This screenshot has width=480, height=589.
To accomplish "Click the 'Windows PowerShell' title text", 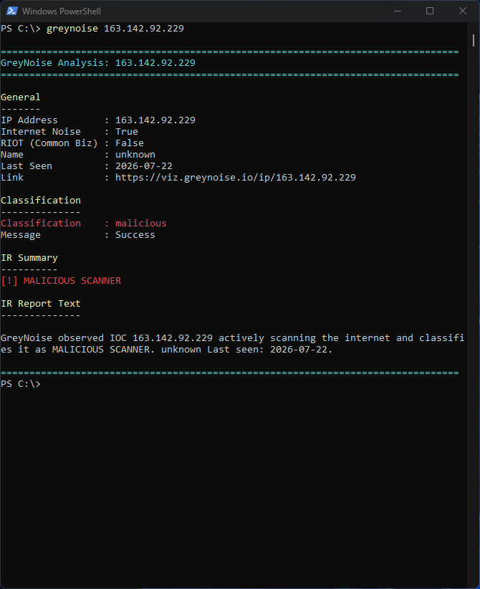I will click(x=61, y=11).
